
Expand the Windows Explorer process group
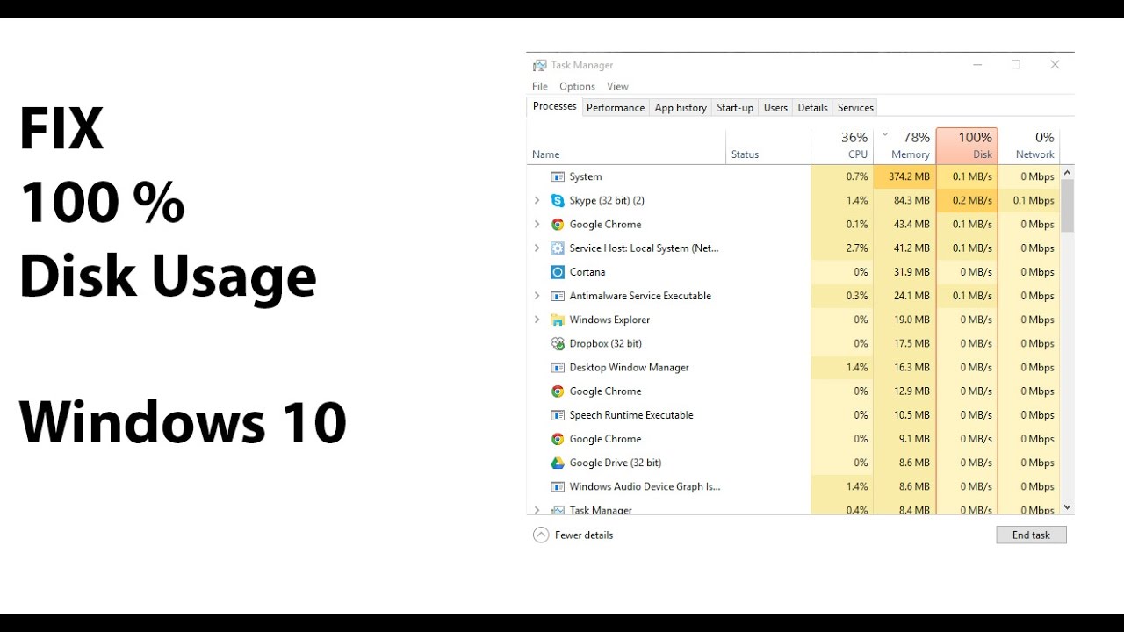coord(537,320)
